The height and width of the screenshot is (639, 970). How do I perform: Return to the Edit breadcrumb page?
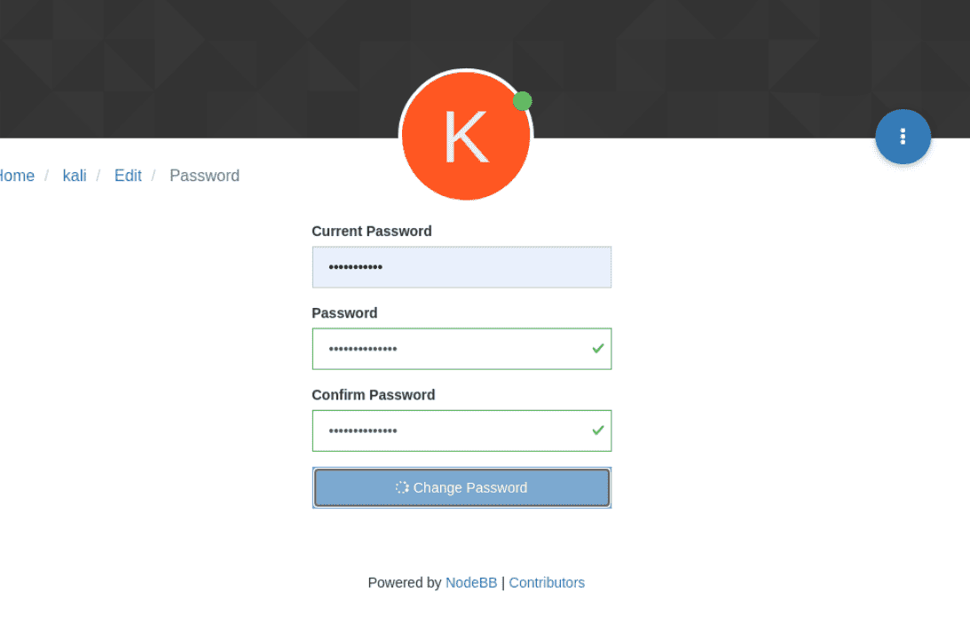point(128,176)
